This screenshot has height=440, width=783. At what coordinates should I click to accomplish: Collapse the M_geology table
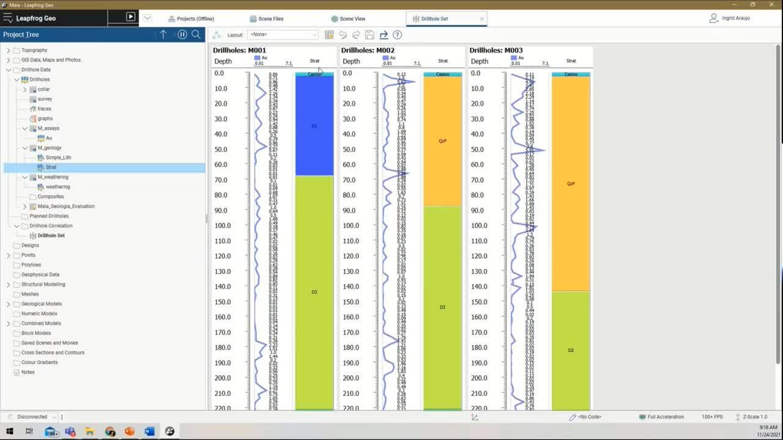click(x=25, y=148)
